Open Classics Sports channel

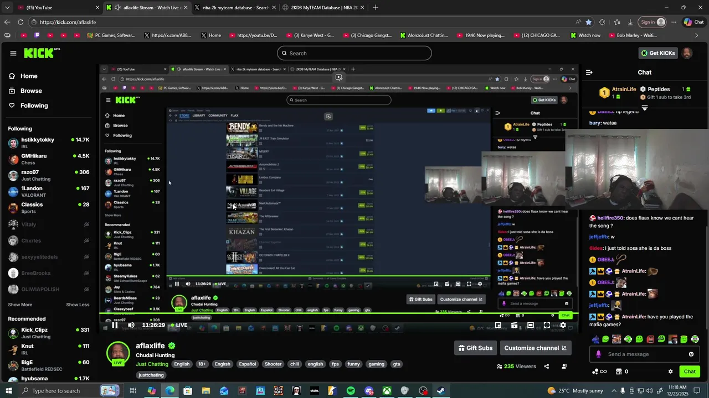49,208
